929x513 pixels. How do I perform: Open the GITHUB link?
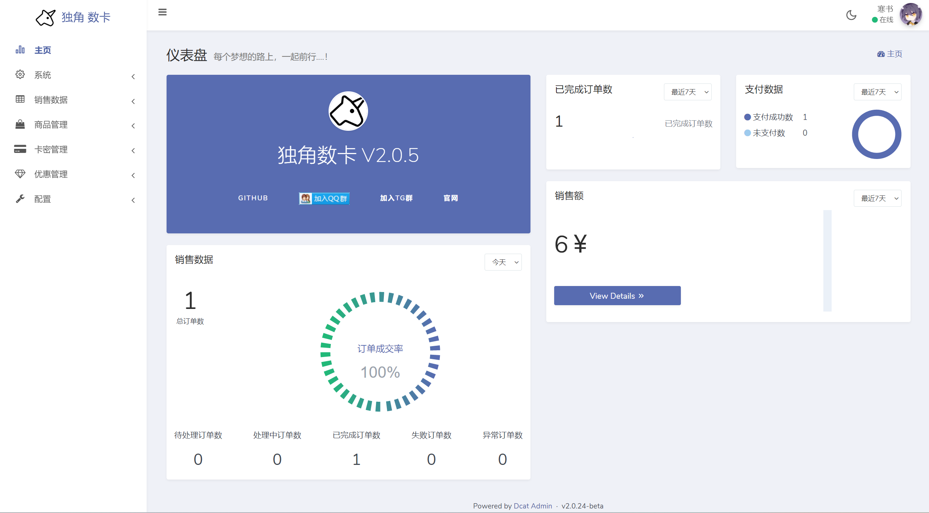click(253, 198)
